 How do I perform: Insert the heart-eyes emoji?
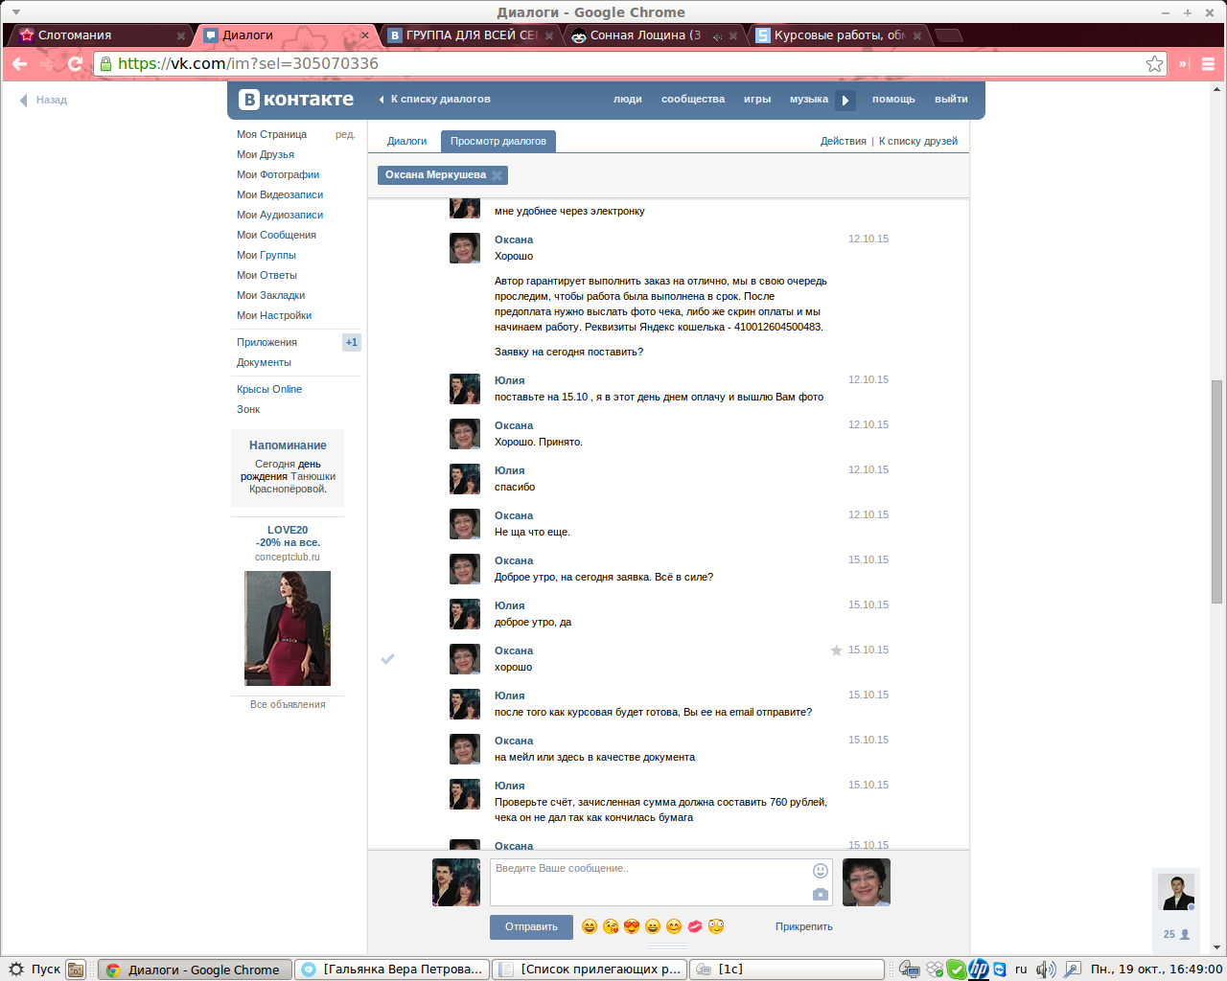coord(631,926)
